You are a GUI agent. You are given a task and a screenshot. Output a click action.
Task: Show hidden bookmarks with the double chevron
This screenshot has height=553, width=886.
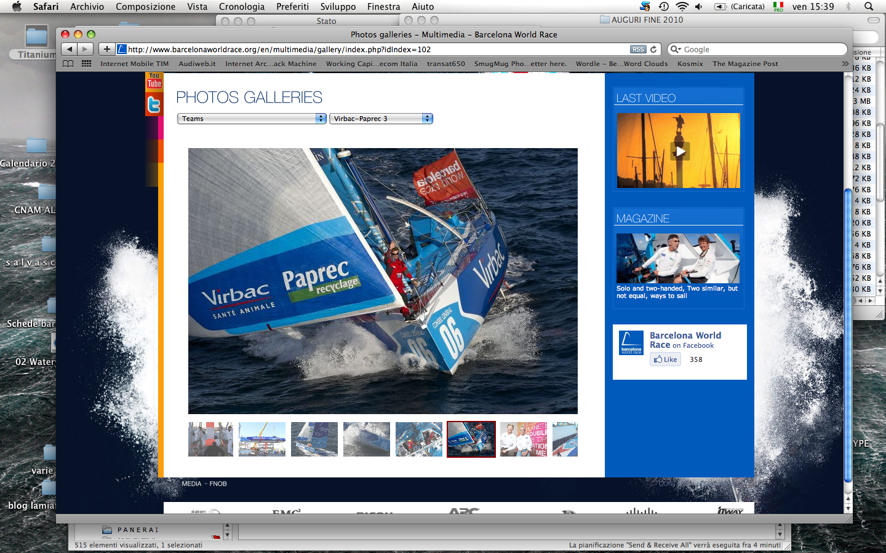point(845,63)
